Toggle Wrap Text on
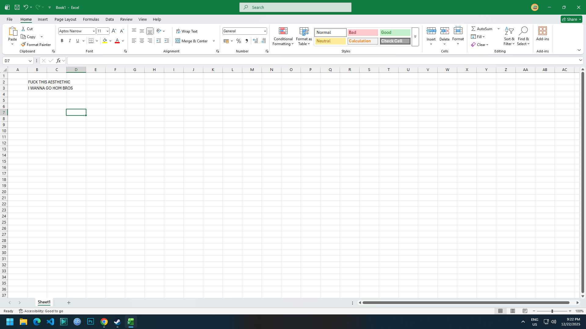 pos(187,31)
